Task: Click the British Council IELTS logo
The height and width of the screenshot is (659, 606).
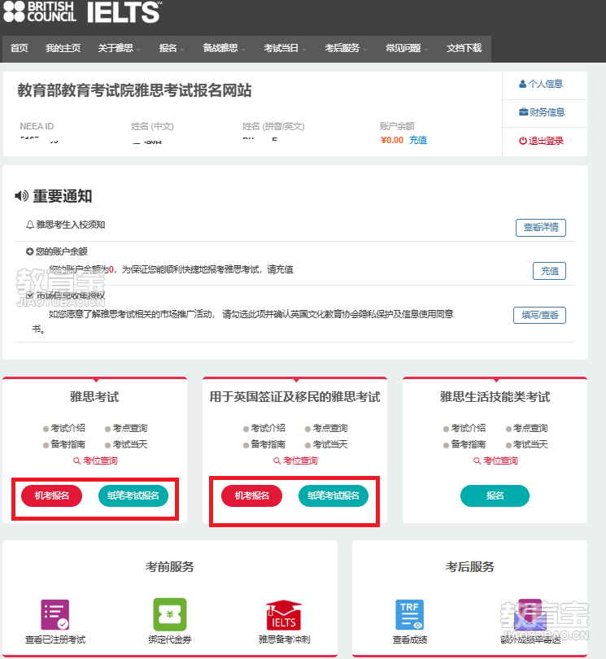Action: 82,11
